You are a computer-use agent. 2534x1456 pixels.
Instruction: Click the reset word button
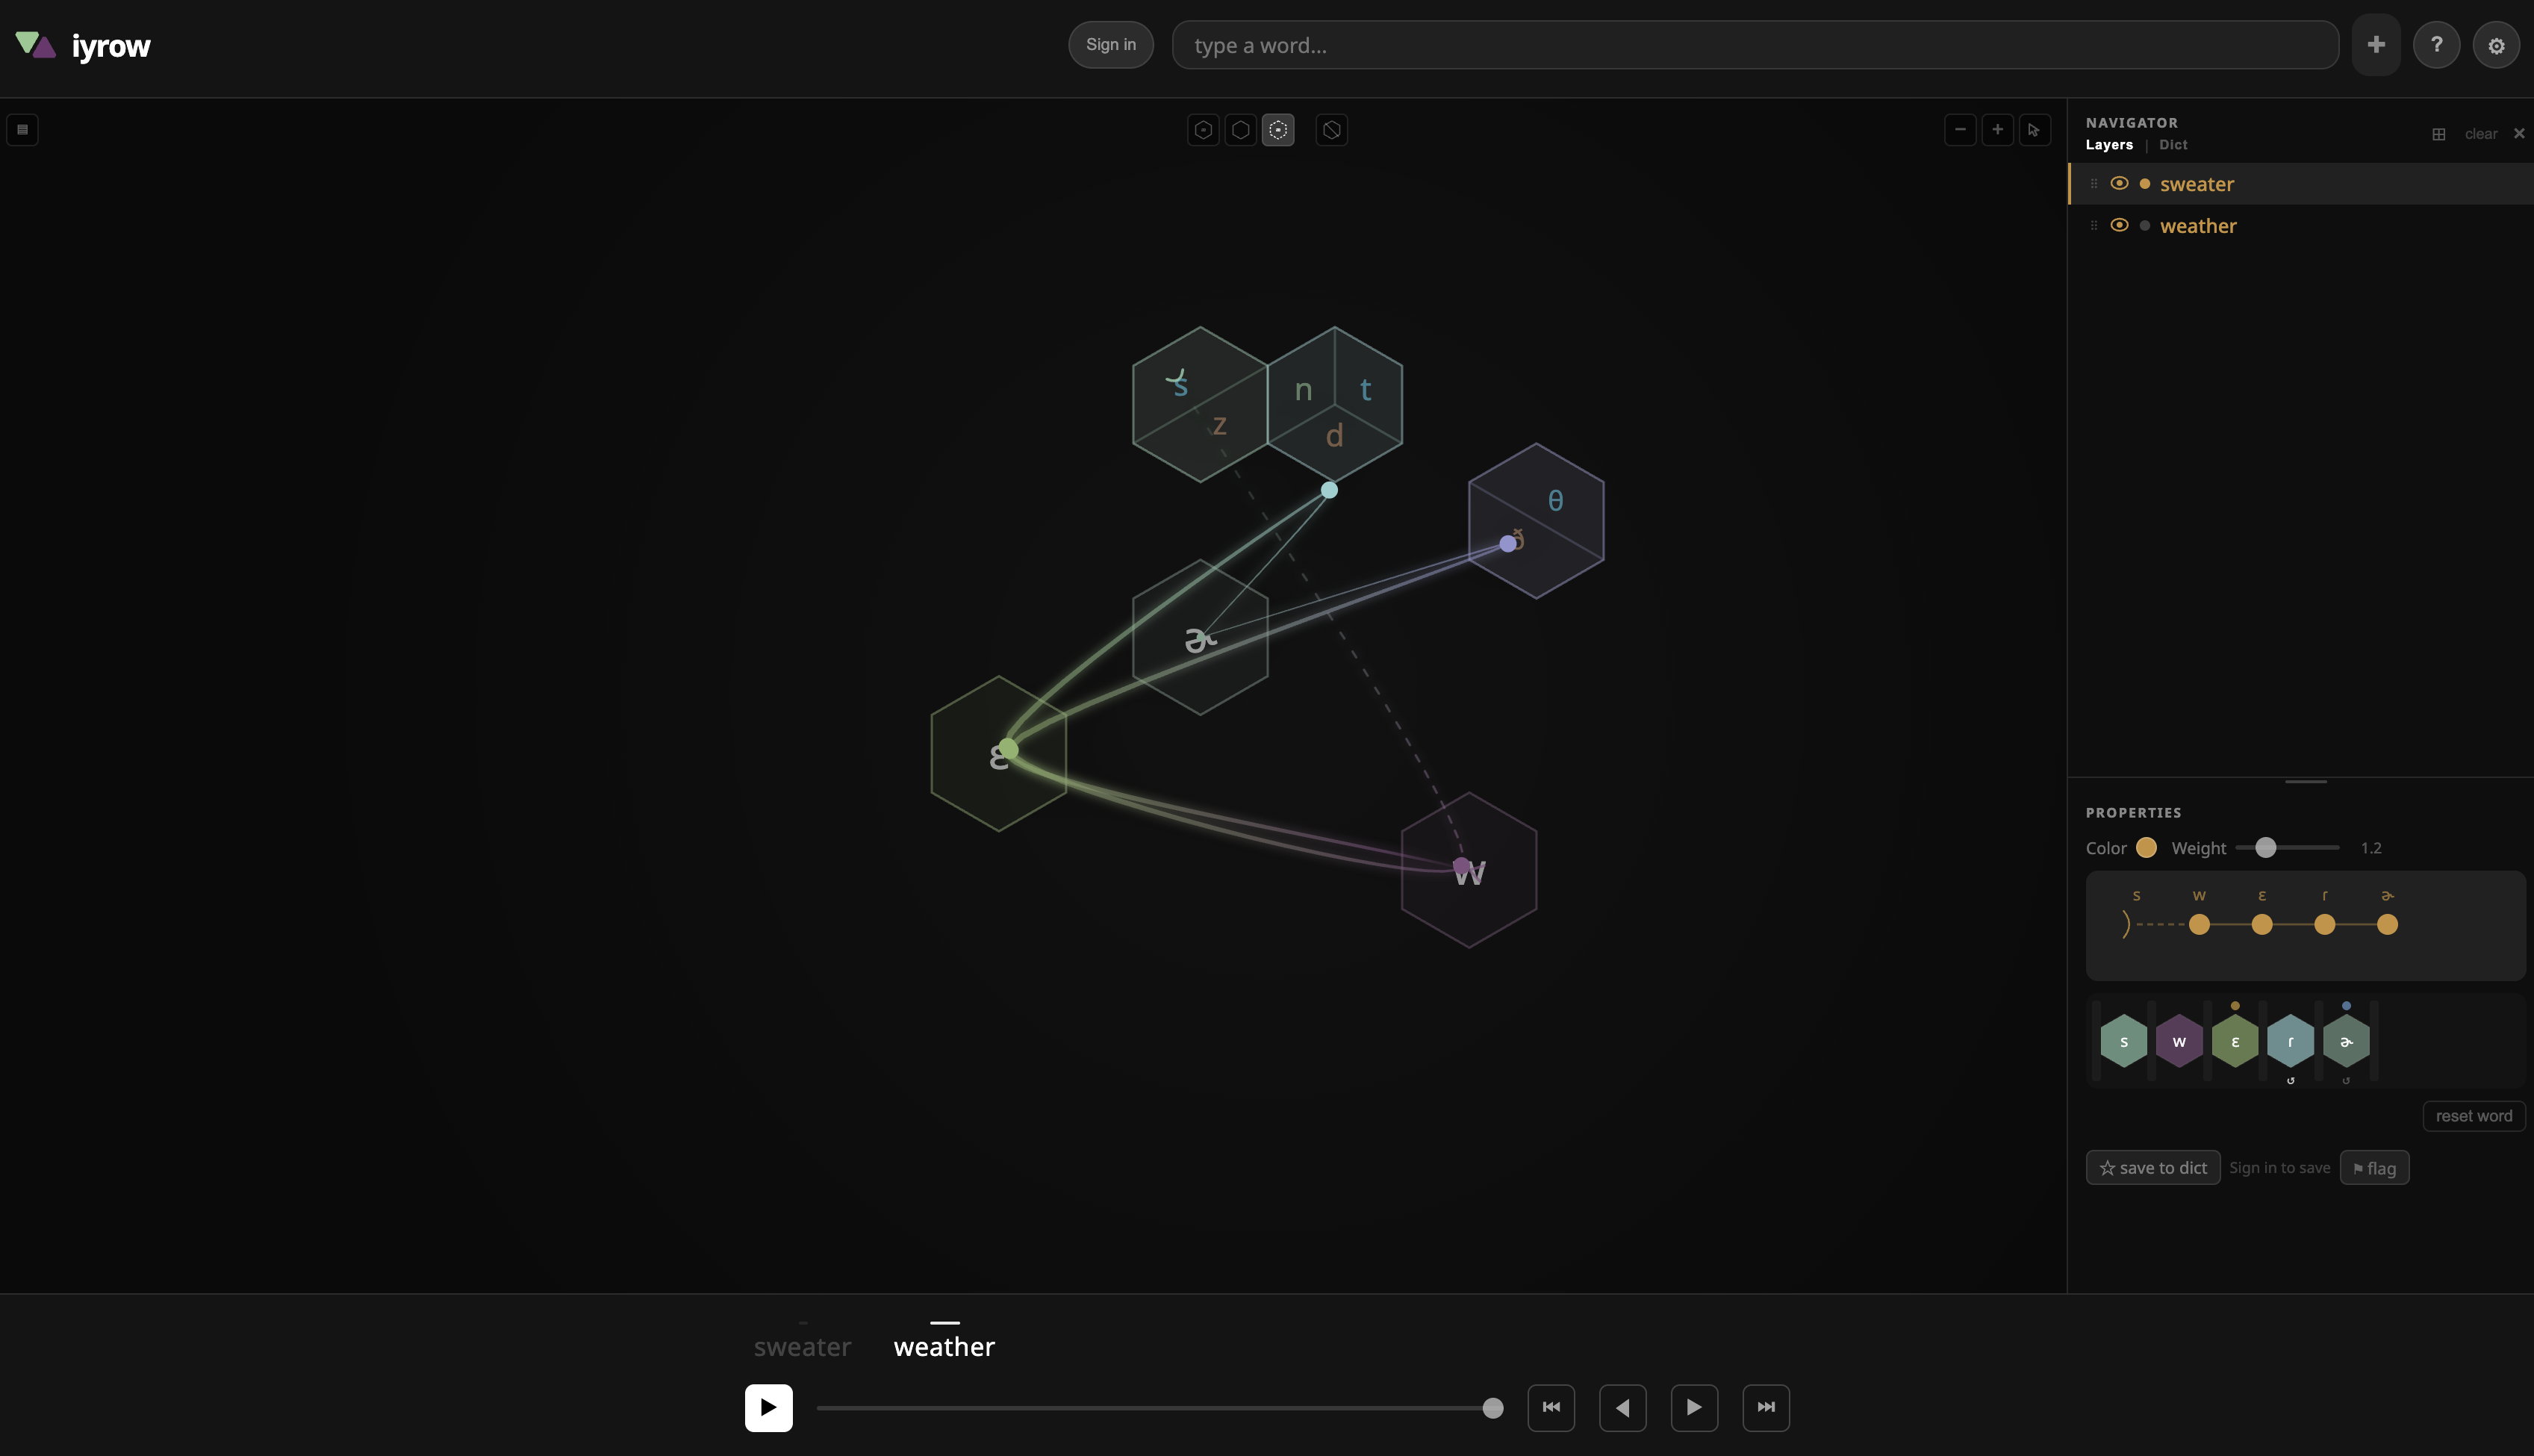(x=2474, y=1116)
